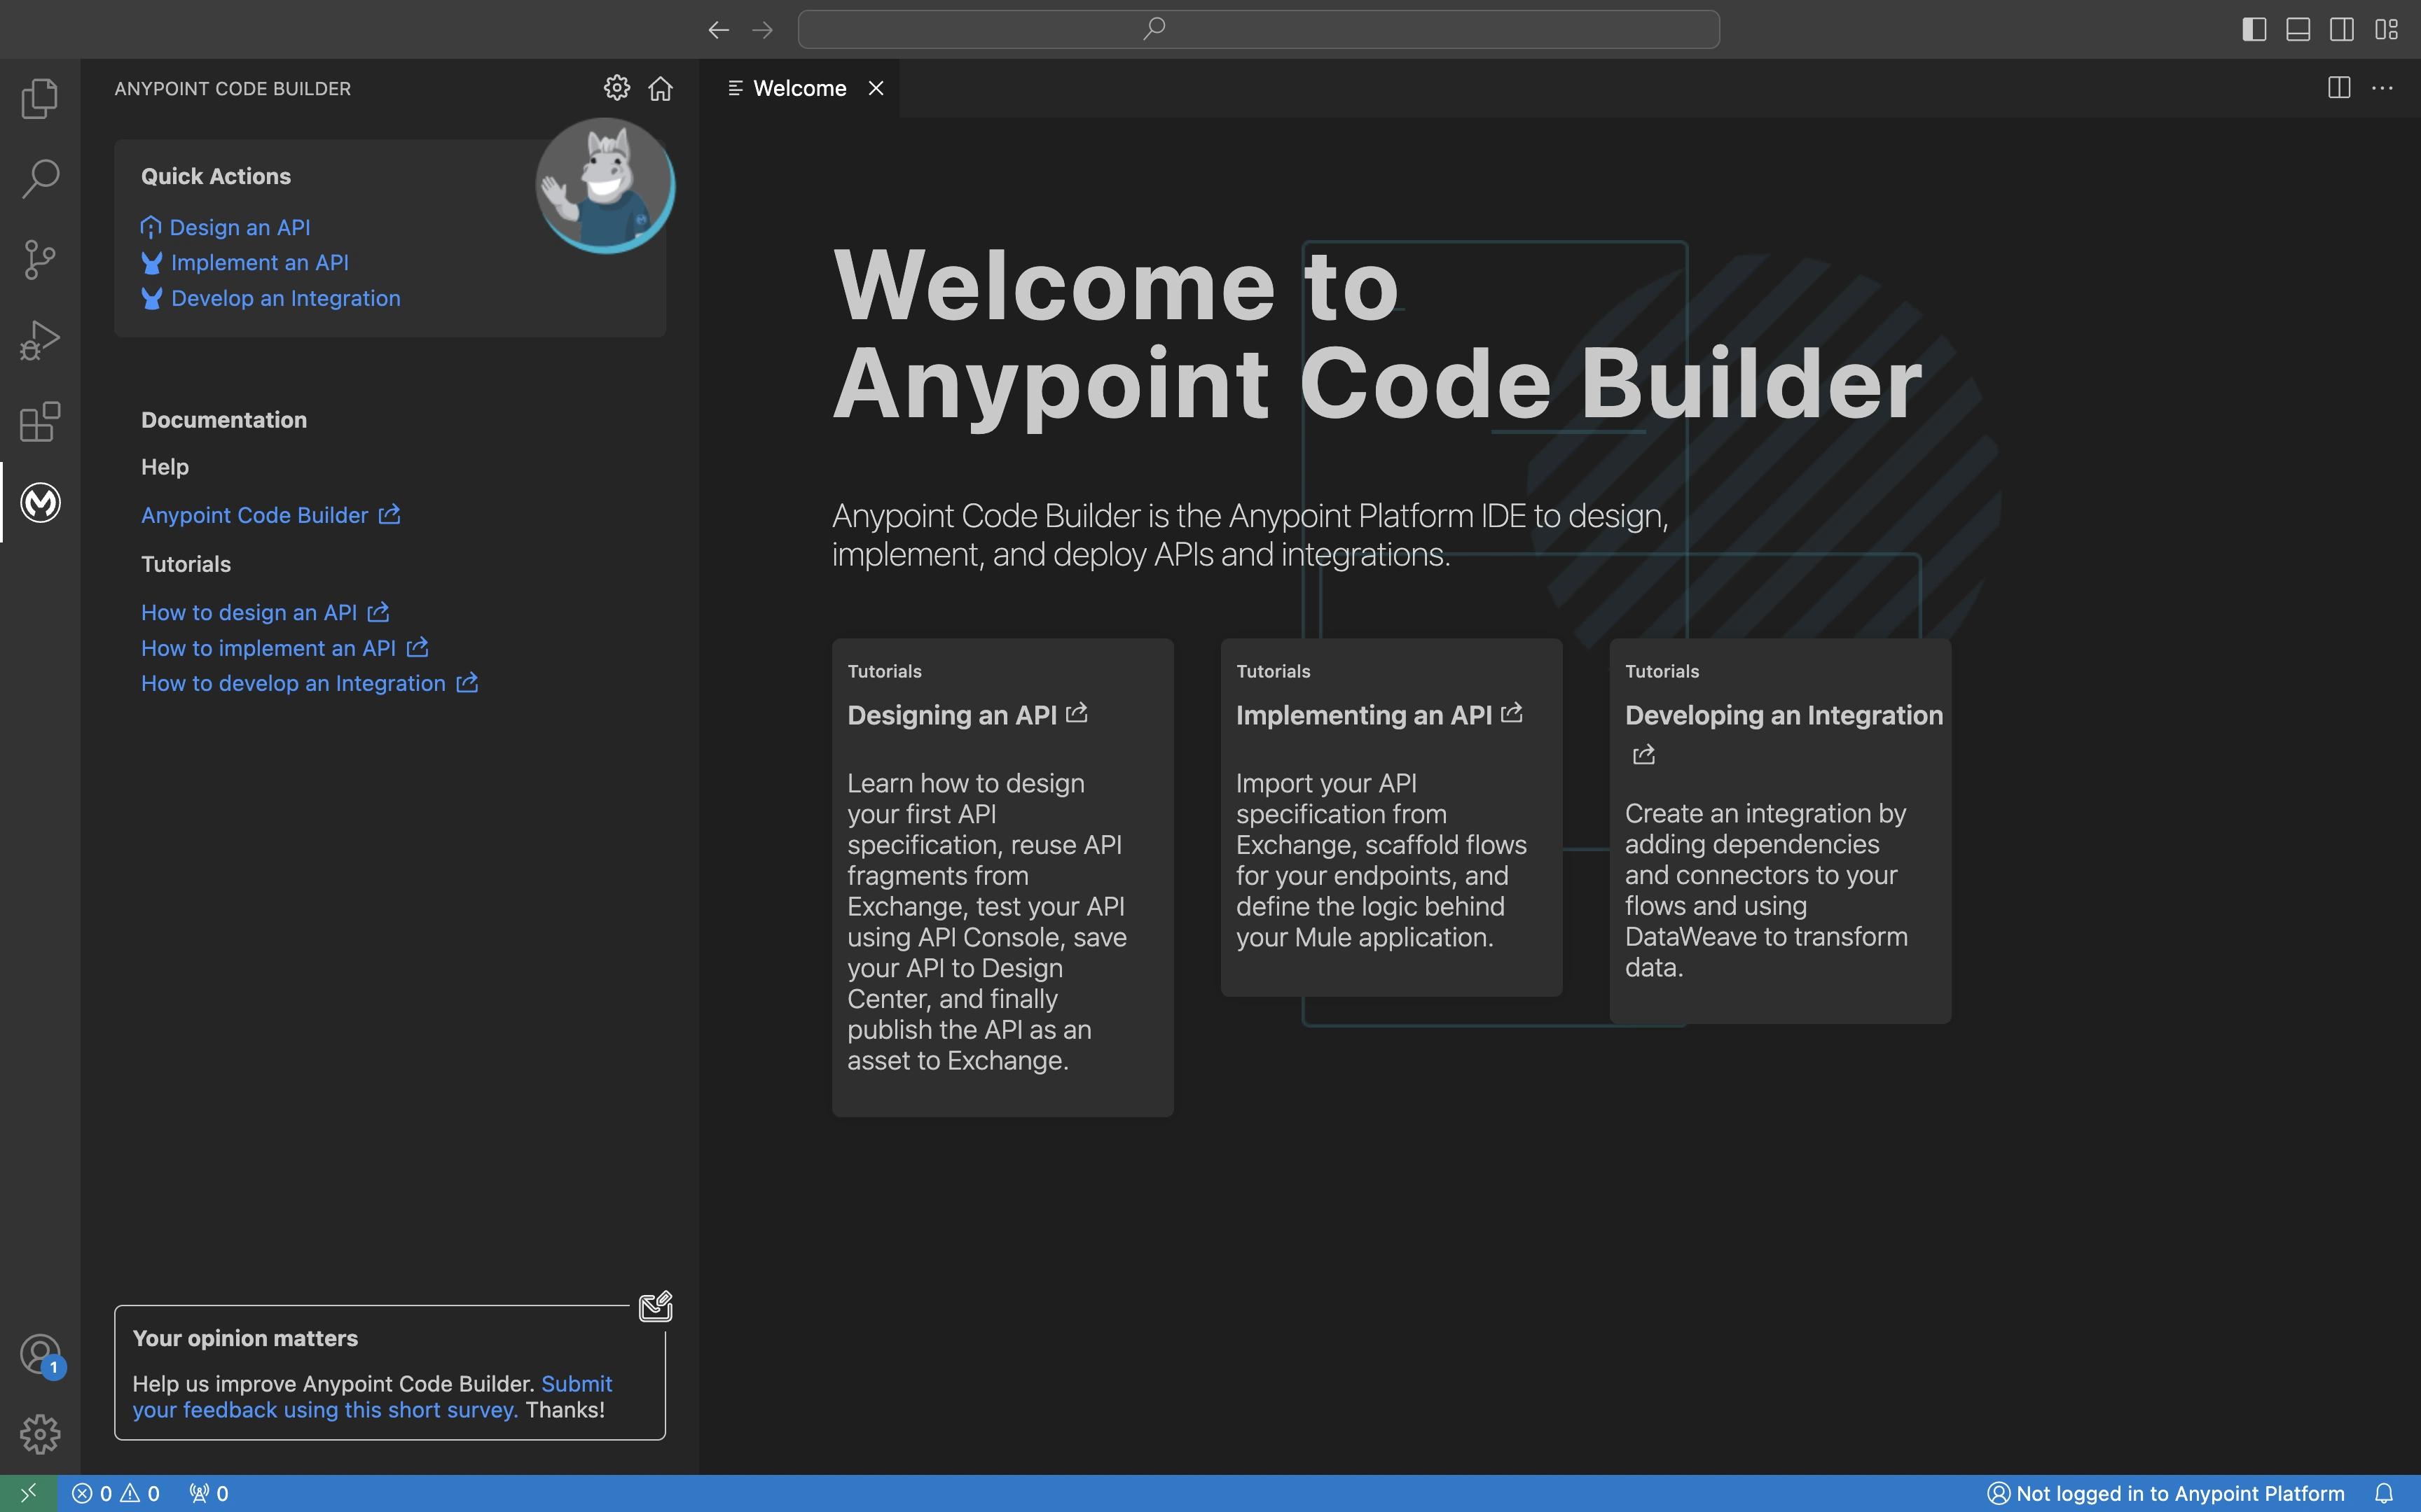
Task: Select the Welcome tab
Action: click(x=799, y=88)
